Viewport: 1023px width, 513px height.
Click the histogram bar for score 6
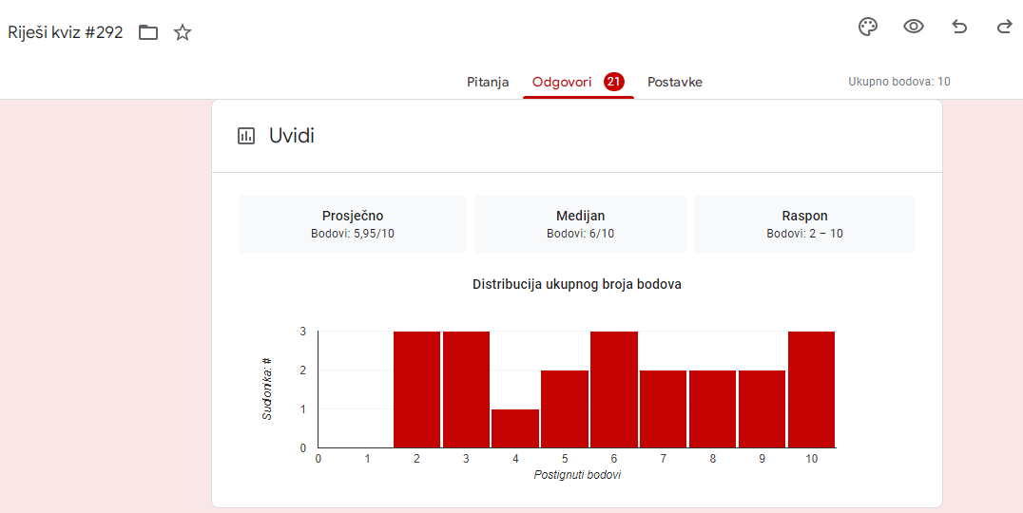point(614,389)
